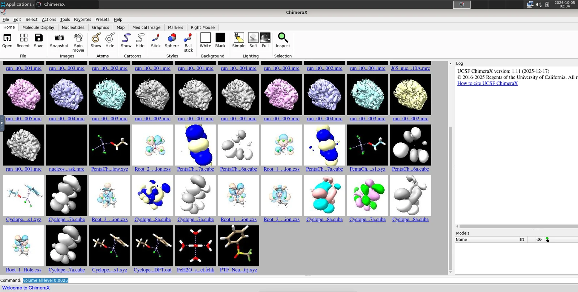Open the Presets menu
This screenshot has height=292, width=578.
point(102,20)
